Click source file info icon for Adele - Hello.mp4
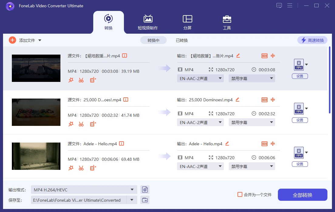 point(121,143)
